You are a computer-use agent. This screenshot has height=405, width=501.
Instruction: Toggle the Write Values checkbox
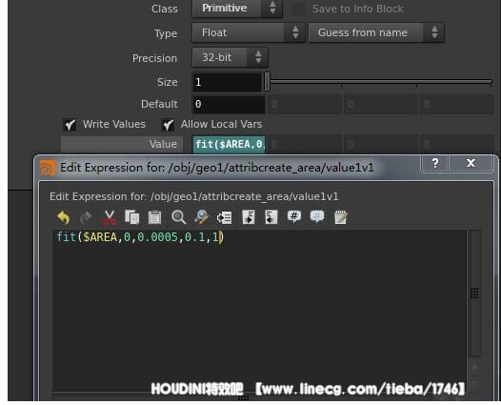[x=70, y=125]
